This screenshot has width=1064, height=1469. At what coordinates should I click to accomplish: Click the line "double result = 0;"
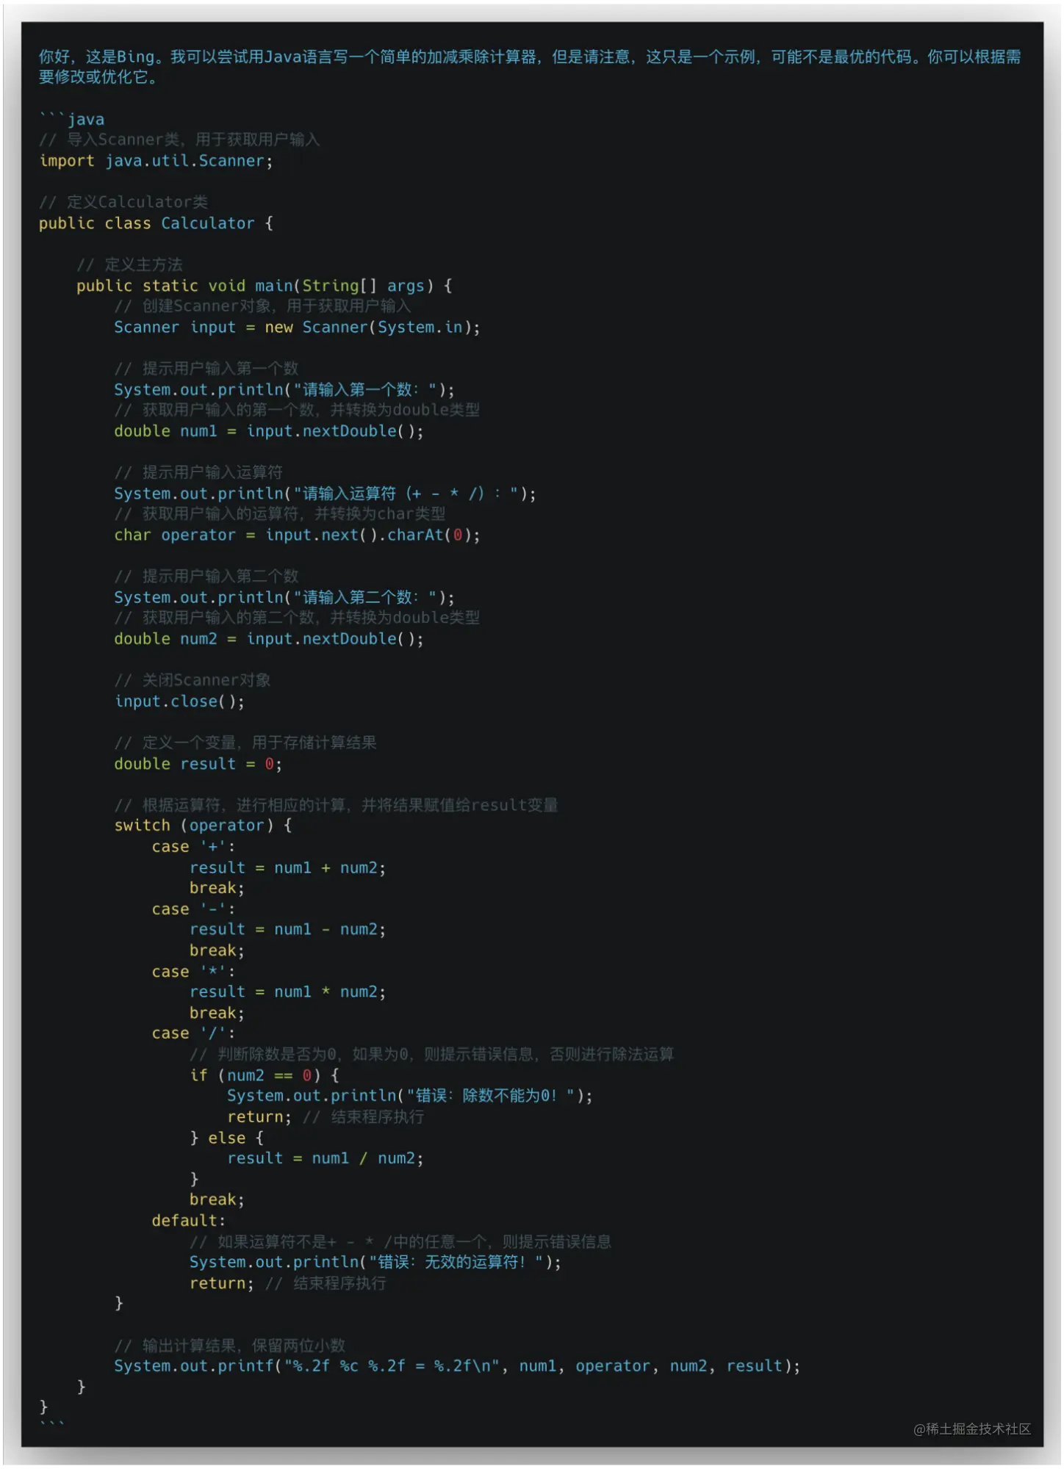(x=198, y=764)
